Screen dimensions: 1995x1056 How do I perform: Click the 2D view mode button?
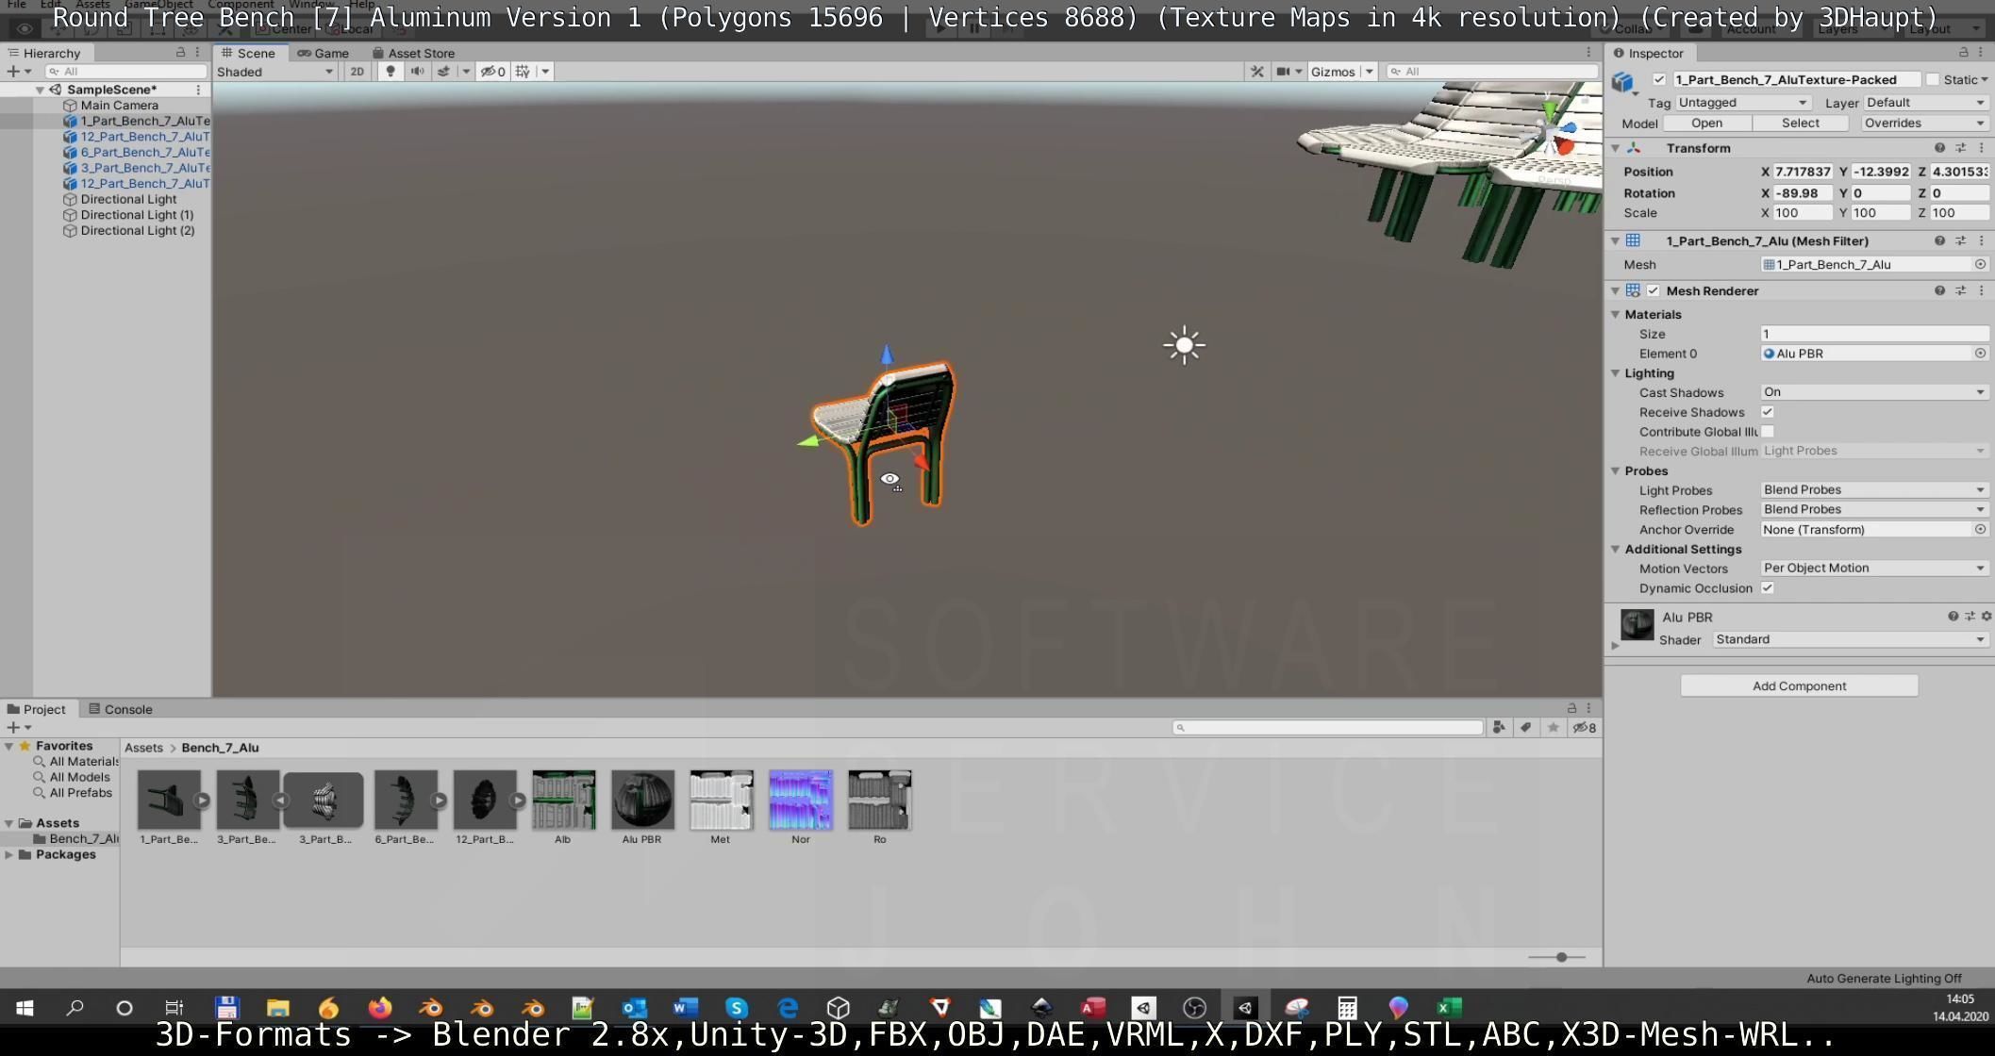pos(357,72)
